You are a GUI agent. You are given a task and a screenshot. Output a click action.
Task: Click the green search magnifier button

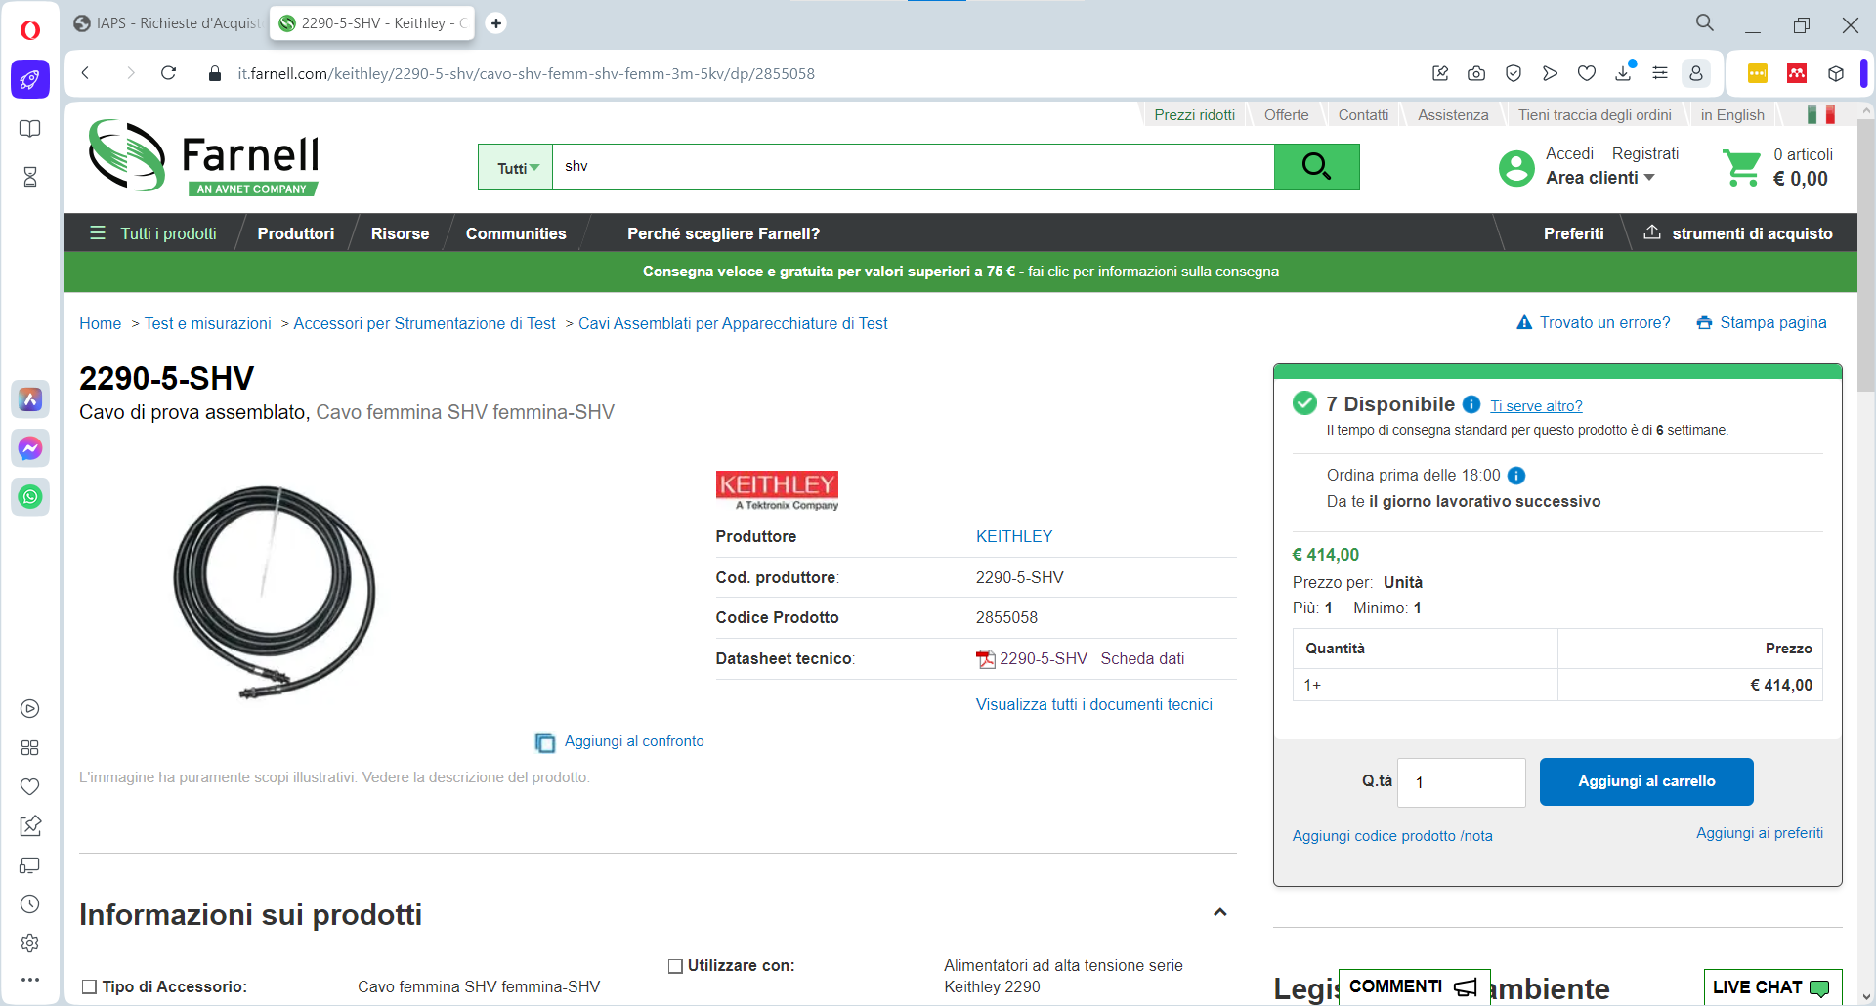tap(1316, 167)
